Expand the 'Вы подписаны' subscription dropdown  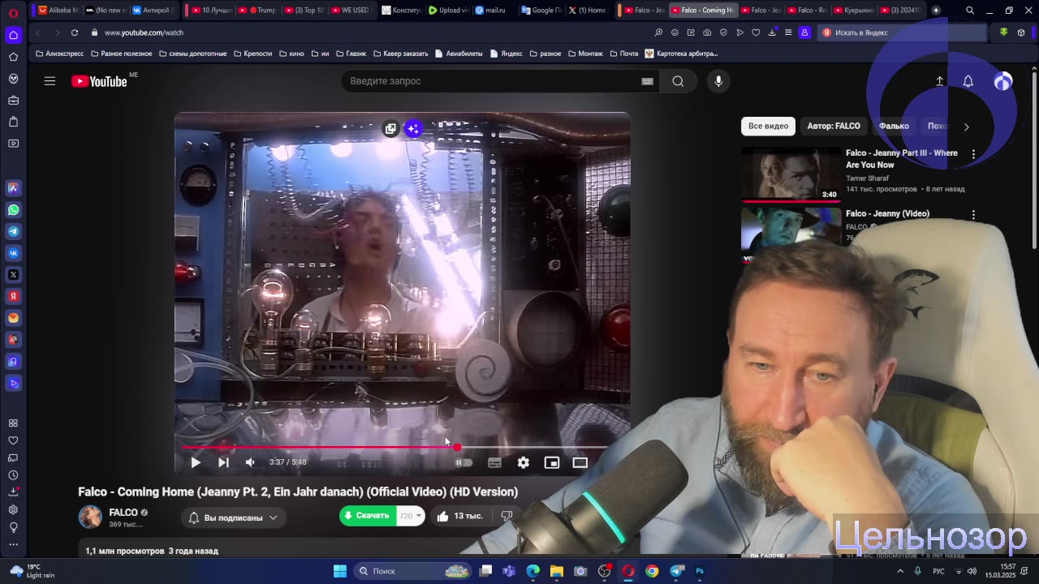click(233, 517)
